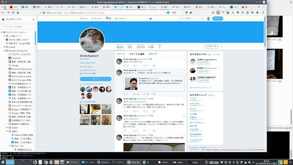Close the active Twitter tab

[122, 7]
